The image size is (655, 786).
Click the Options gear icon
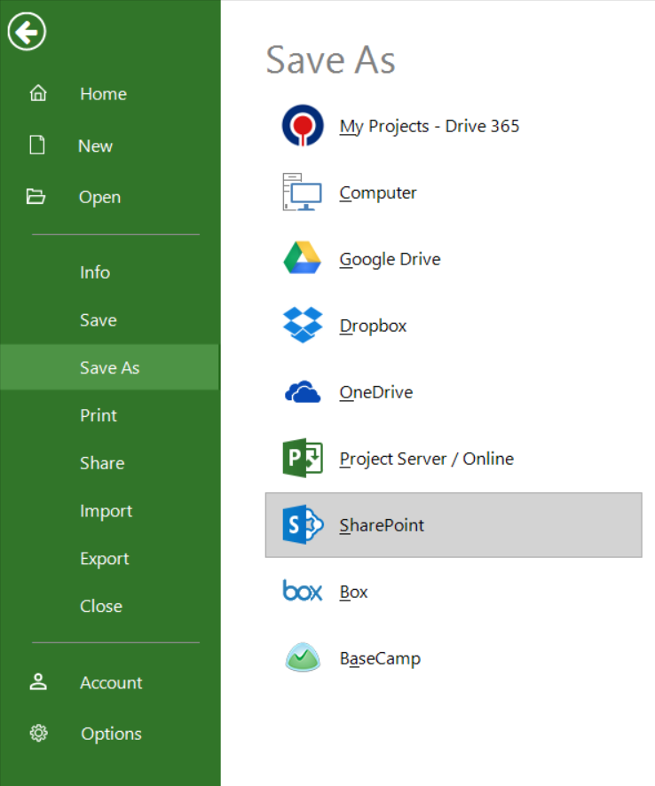tap(39, 733)
